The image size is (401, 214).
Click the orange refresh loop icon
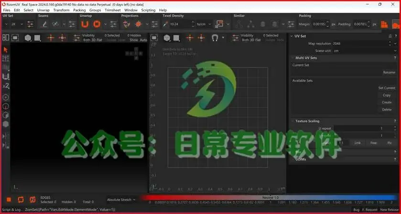[x=21, y=199]
